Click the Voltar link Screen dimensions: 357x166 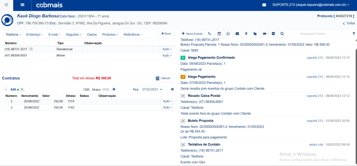point(349,23)
